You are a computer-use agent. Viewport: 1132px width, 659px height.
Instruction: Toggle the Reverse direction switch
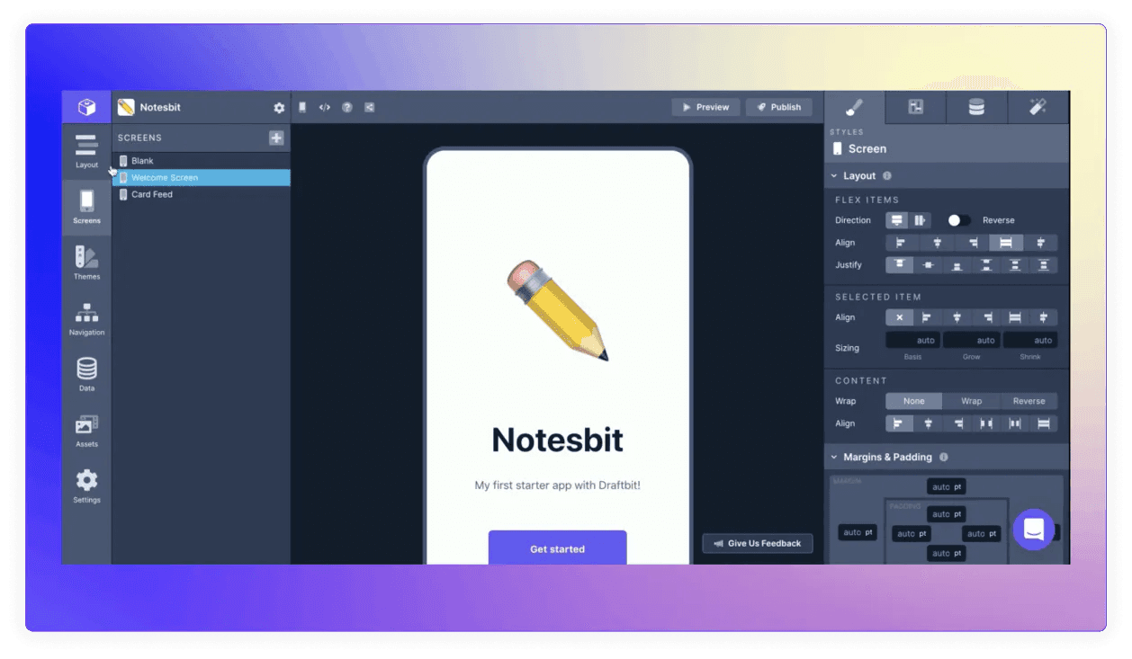958,220
